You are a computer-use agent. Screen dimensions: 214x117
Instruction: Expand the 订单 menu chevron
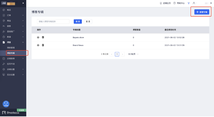[x=23, y=15]
